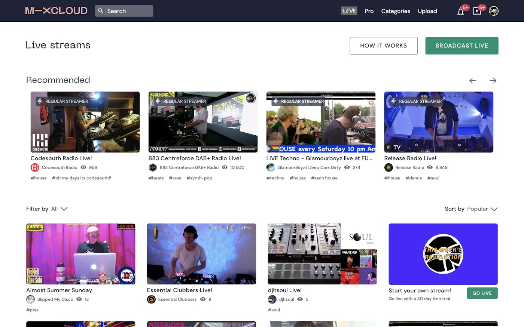The image size is (524, 327).
Task: Click the Broadcast Live button
Action: pos(462,46)
